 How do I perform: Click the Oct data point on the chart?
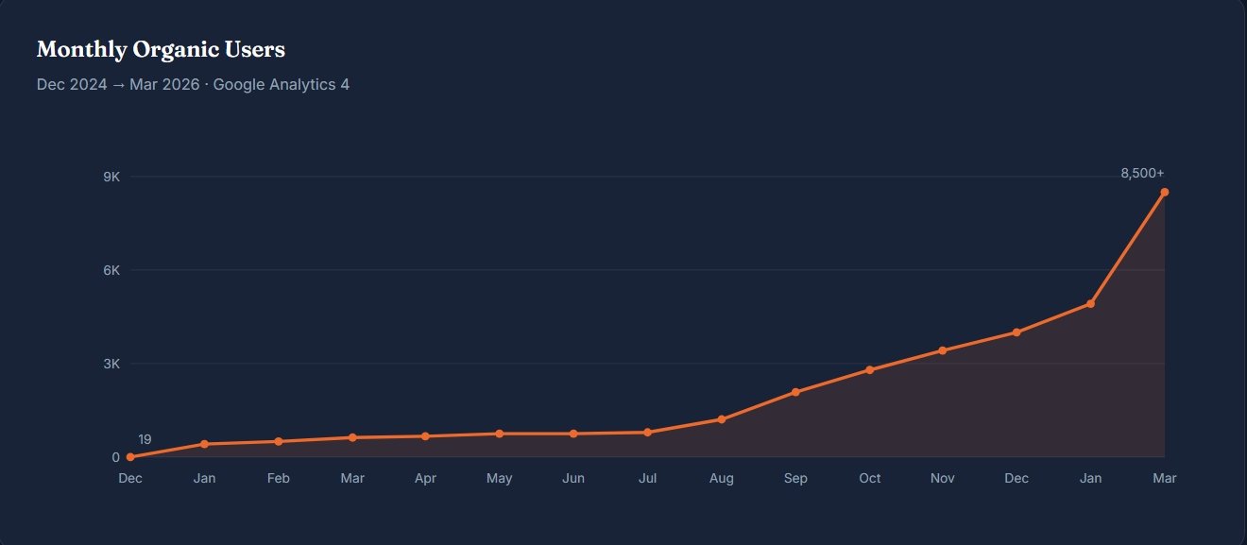869,370
